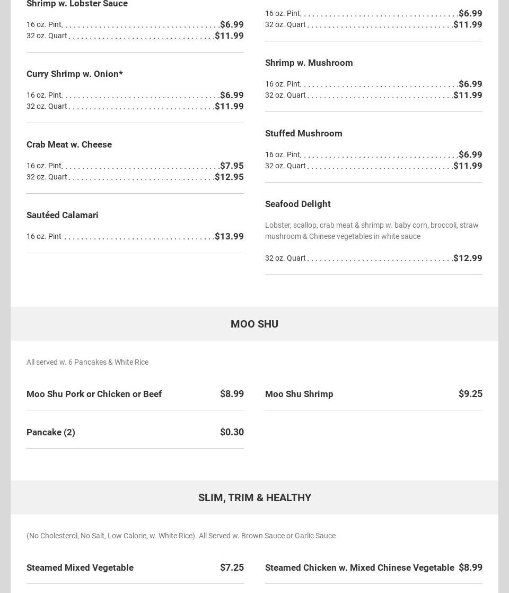The image size is (509, 593).
Task: Choose the $13.99 pint price for Sautéed Calamari
Action: point(229,236)
